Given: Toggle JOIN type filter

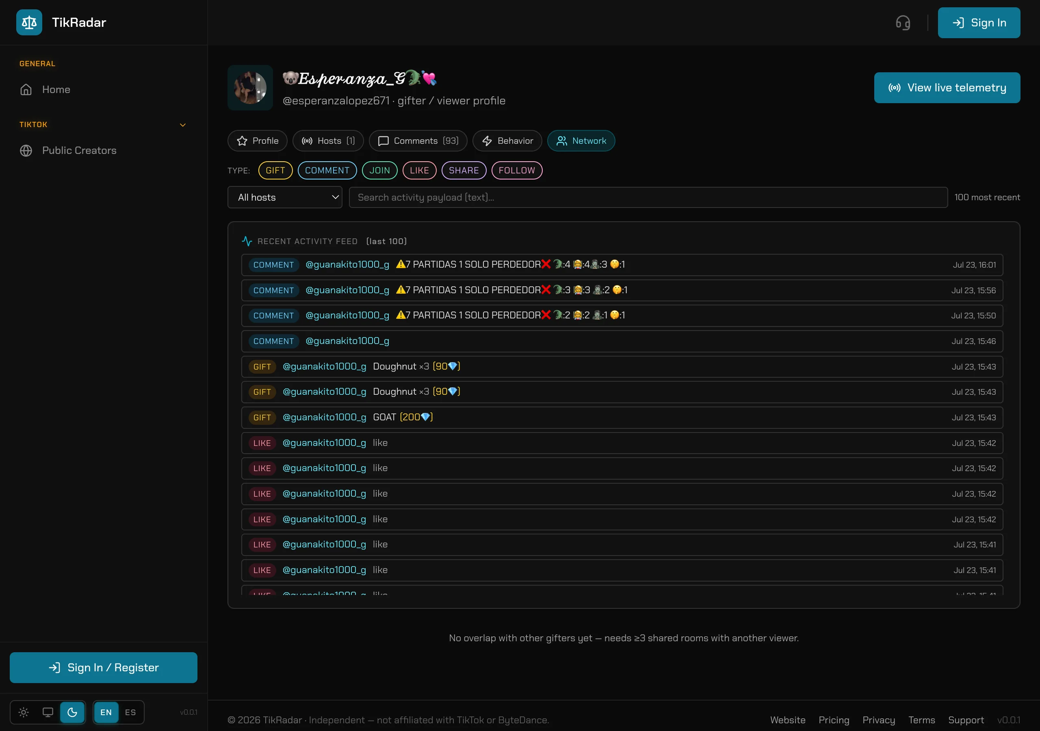Looking at the screenshot, I should click(x=379, y=170).
